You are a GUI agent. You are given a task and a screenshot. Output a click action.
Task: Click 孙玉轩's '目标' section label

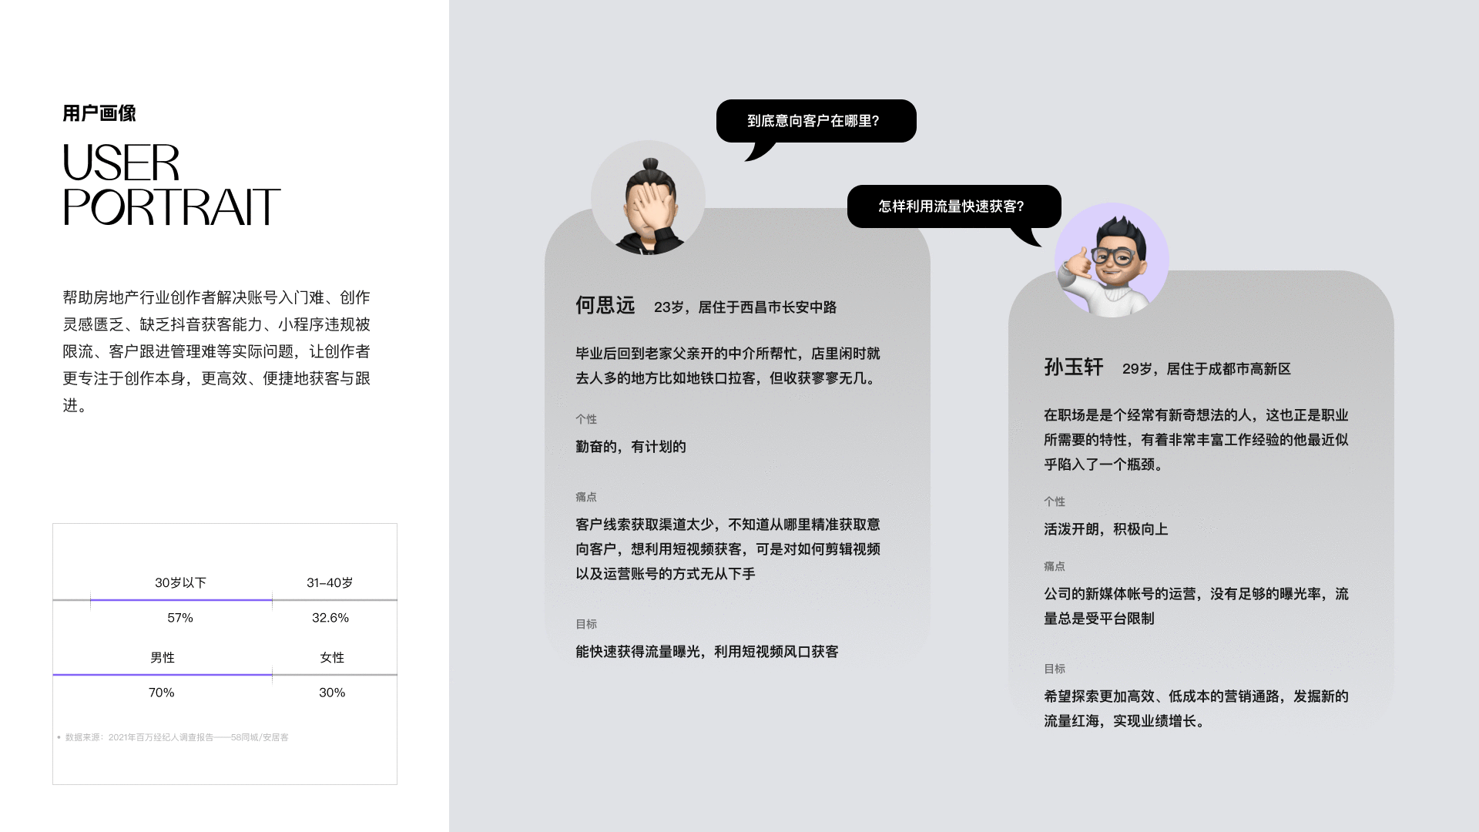1055,669
